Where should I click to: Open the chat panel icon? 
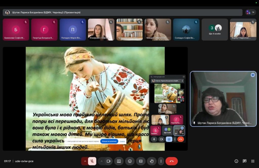coord(245,161)
